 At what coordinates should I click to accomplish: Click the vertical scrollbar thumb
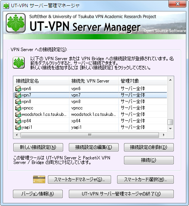(x=170, y=122)
